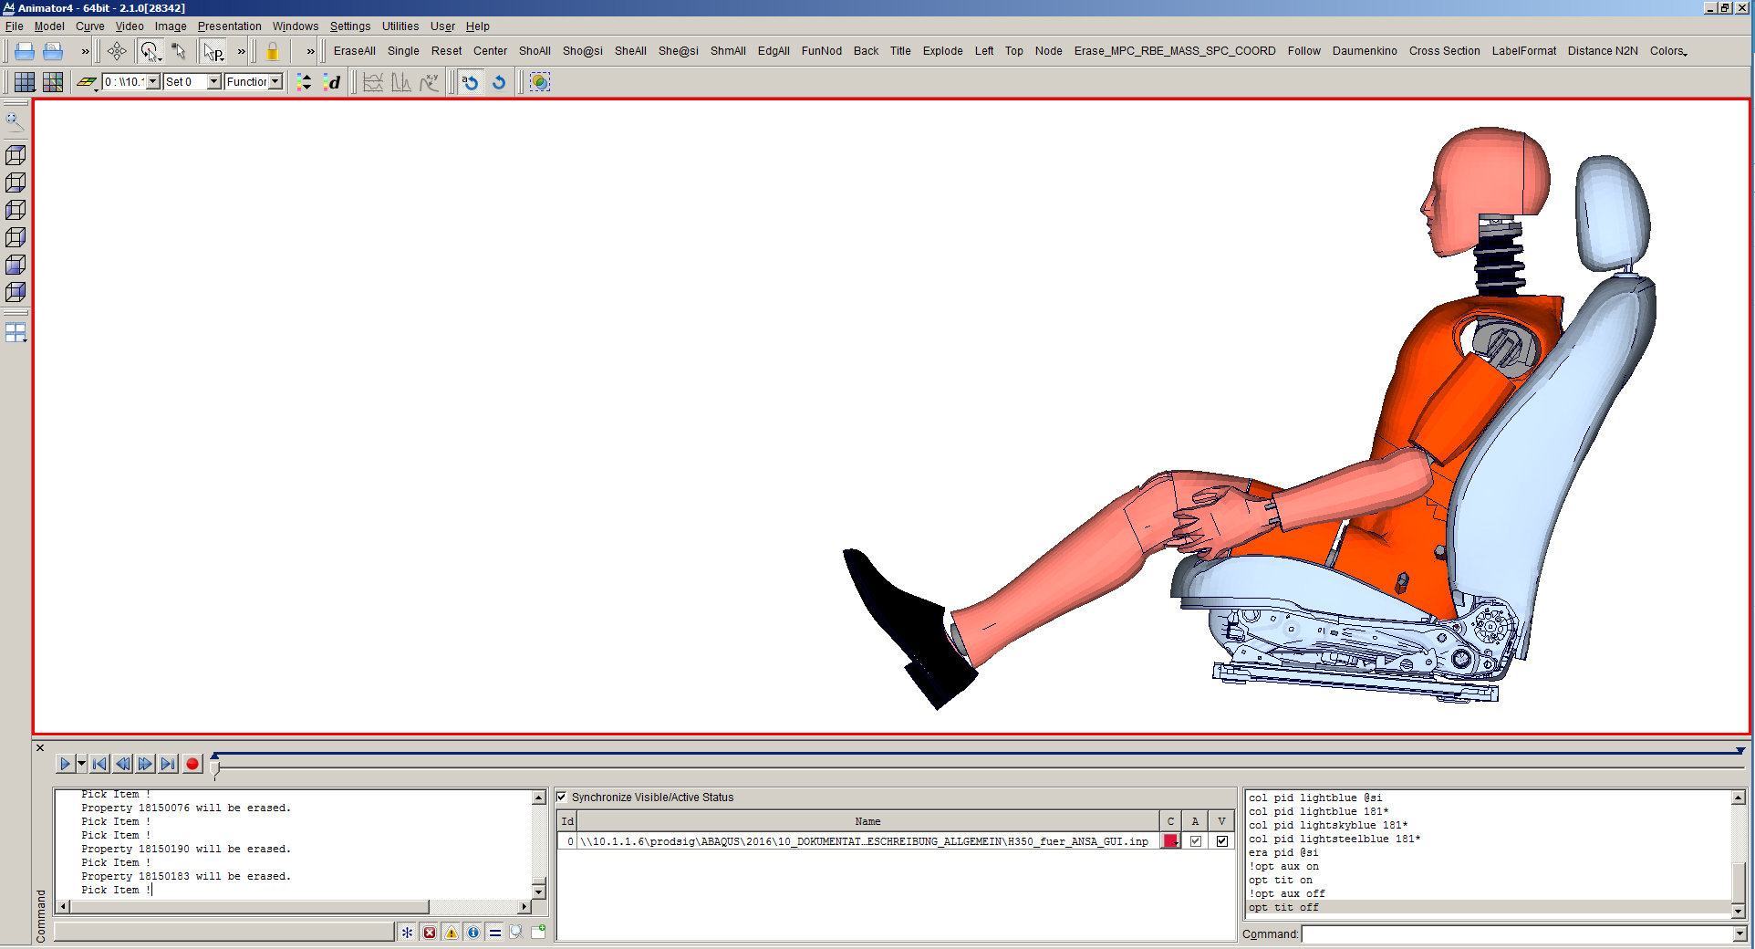This screenshot has height=949, width=1755.
Task: Open the Command history dropdown arrow
Action: point(1739,933)
